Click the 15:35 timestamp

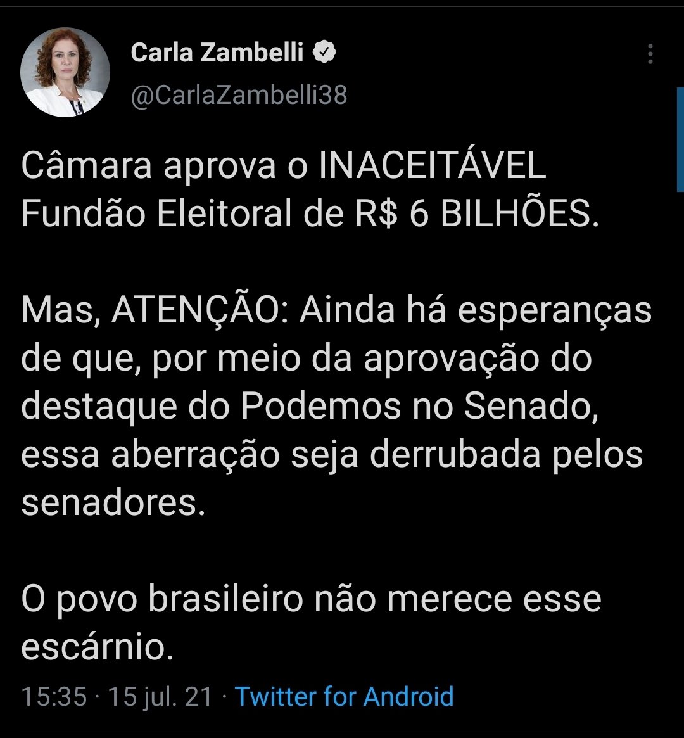pos(54,697)
